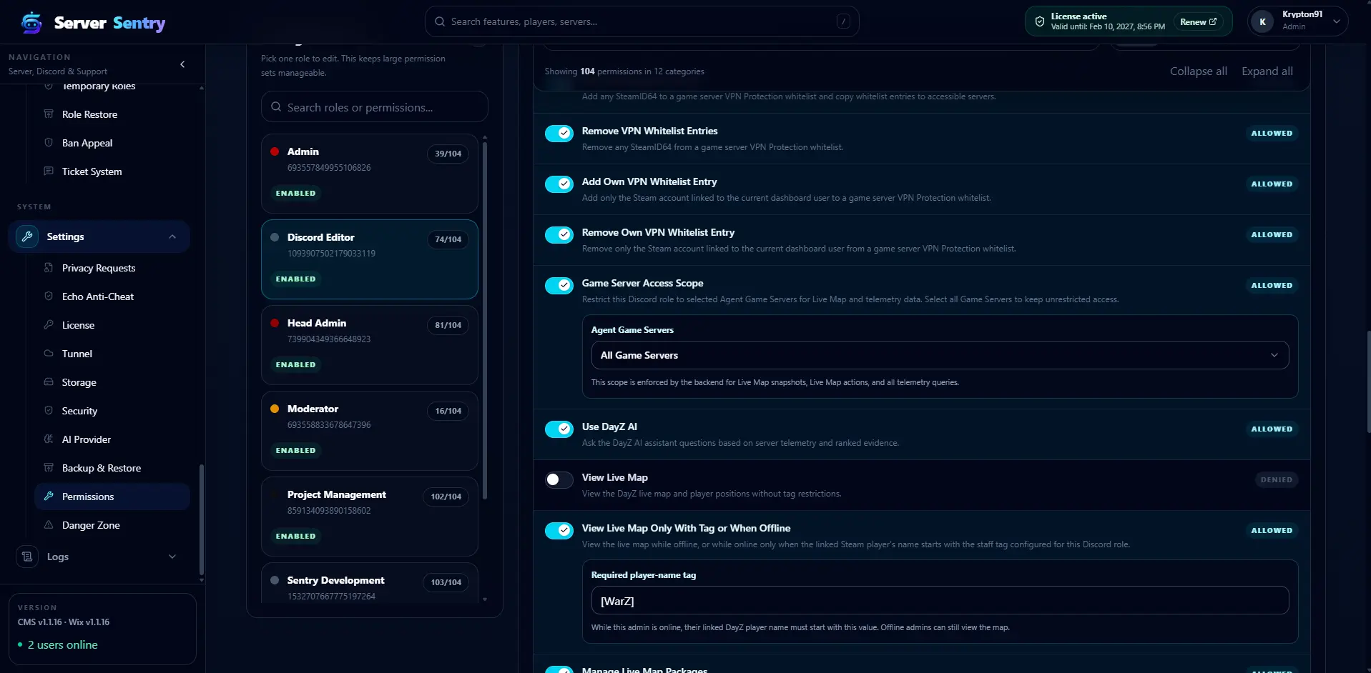Click the Permissions key icon
The width and height of the screenshot is (1371, 673).
[49, 497]
